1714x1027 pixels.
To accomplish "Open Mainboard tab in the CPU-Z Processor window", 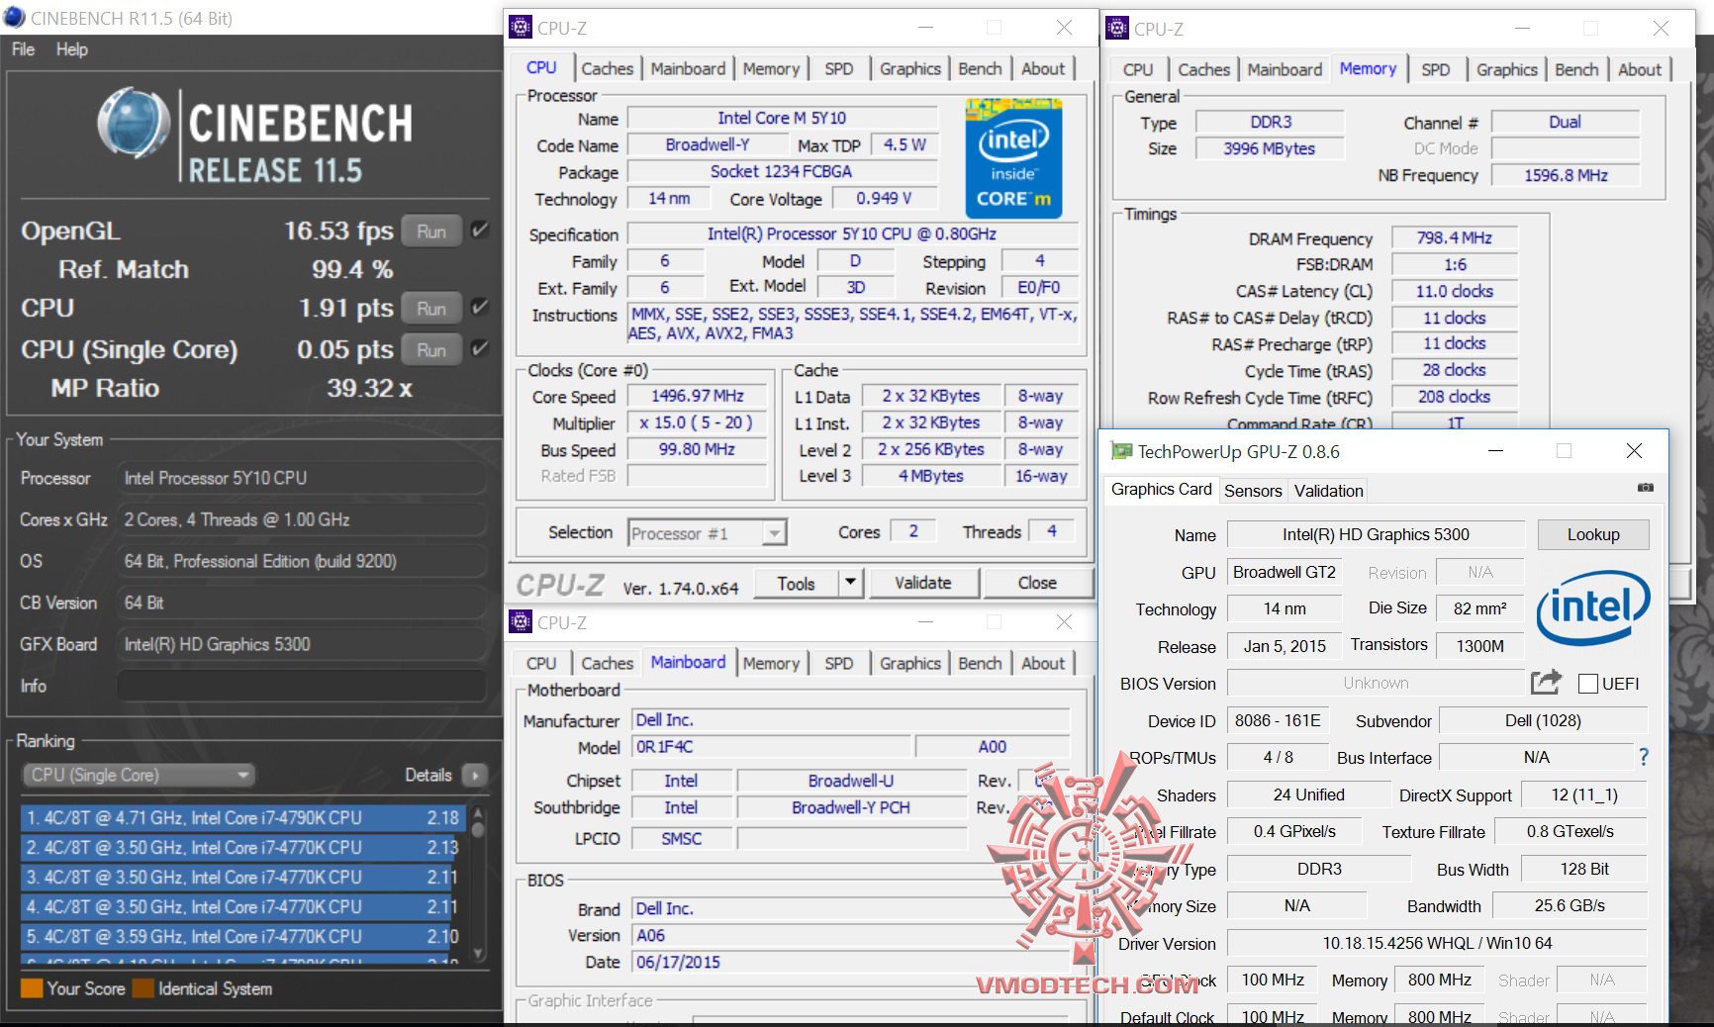I will tap(688, 68).
